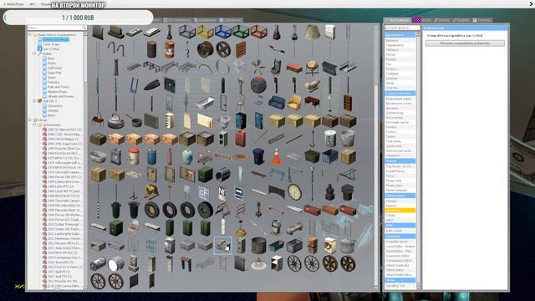Focus the tool quick filter field
This screenshot has width=535, height=301.
(402, 28)
